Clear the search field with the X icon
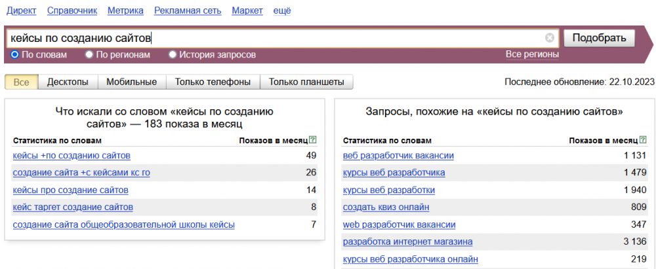This screenshot has height=269, width=656. (549, 38)
